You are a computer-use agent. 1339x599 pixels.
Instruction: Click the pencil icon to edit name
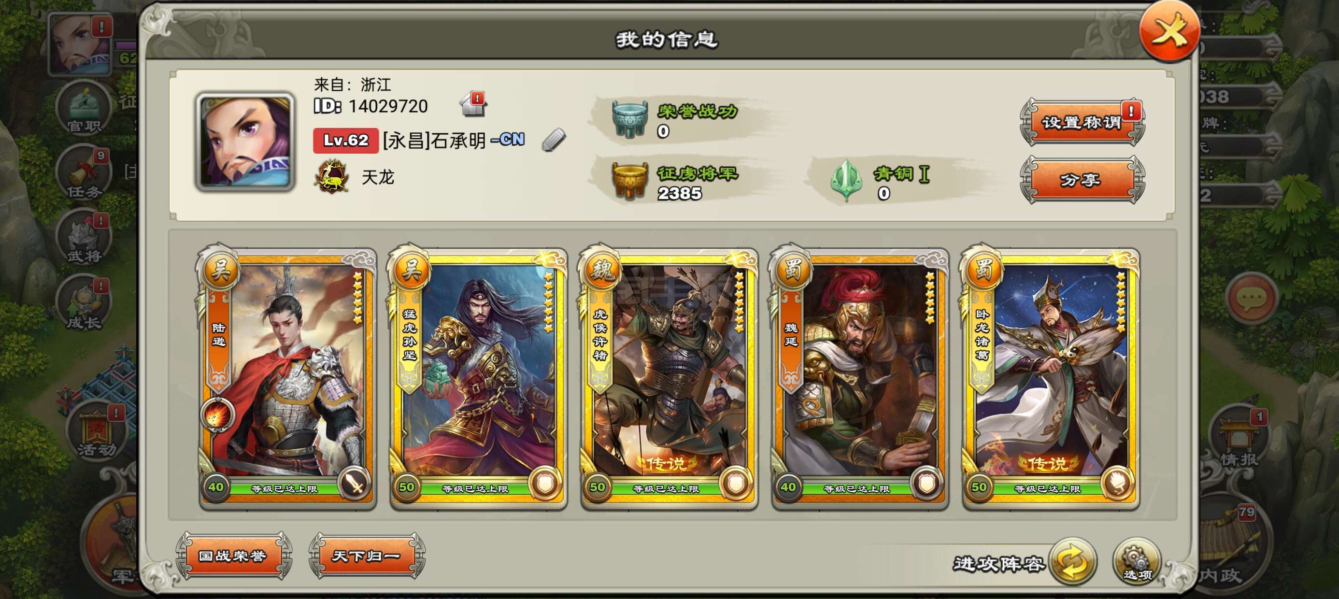[553, 140]
